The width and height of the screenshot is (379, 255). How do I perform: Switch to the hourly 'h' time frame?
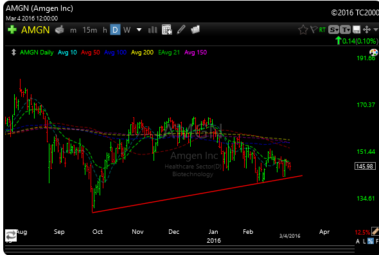(x=105, y=30)
